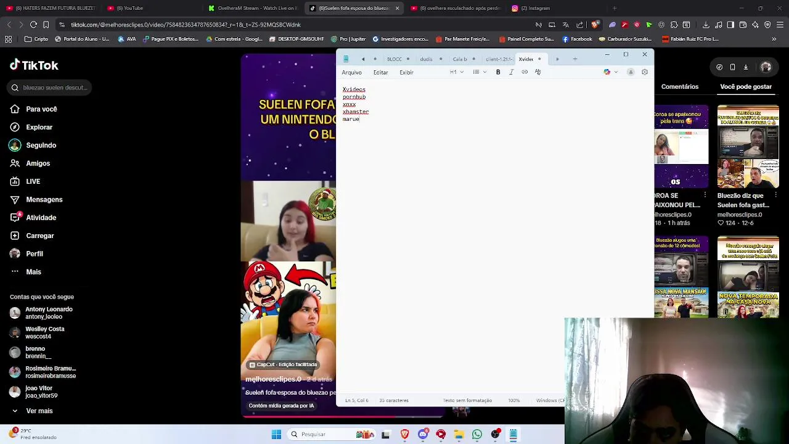Switch to the BLOCC Notepad tab

(394, 59)
